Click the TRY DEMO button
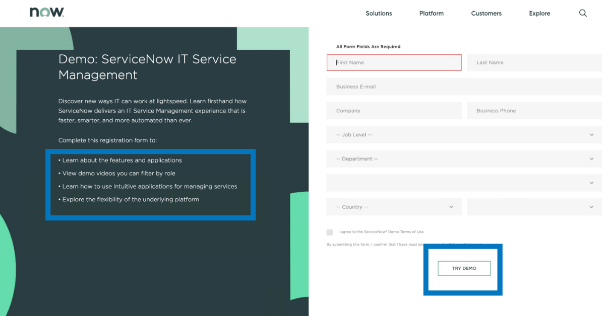605x316 pixels. (464, 268)
